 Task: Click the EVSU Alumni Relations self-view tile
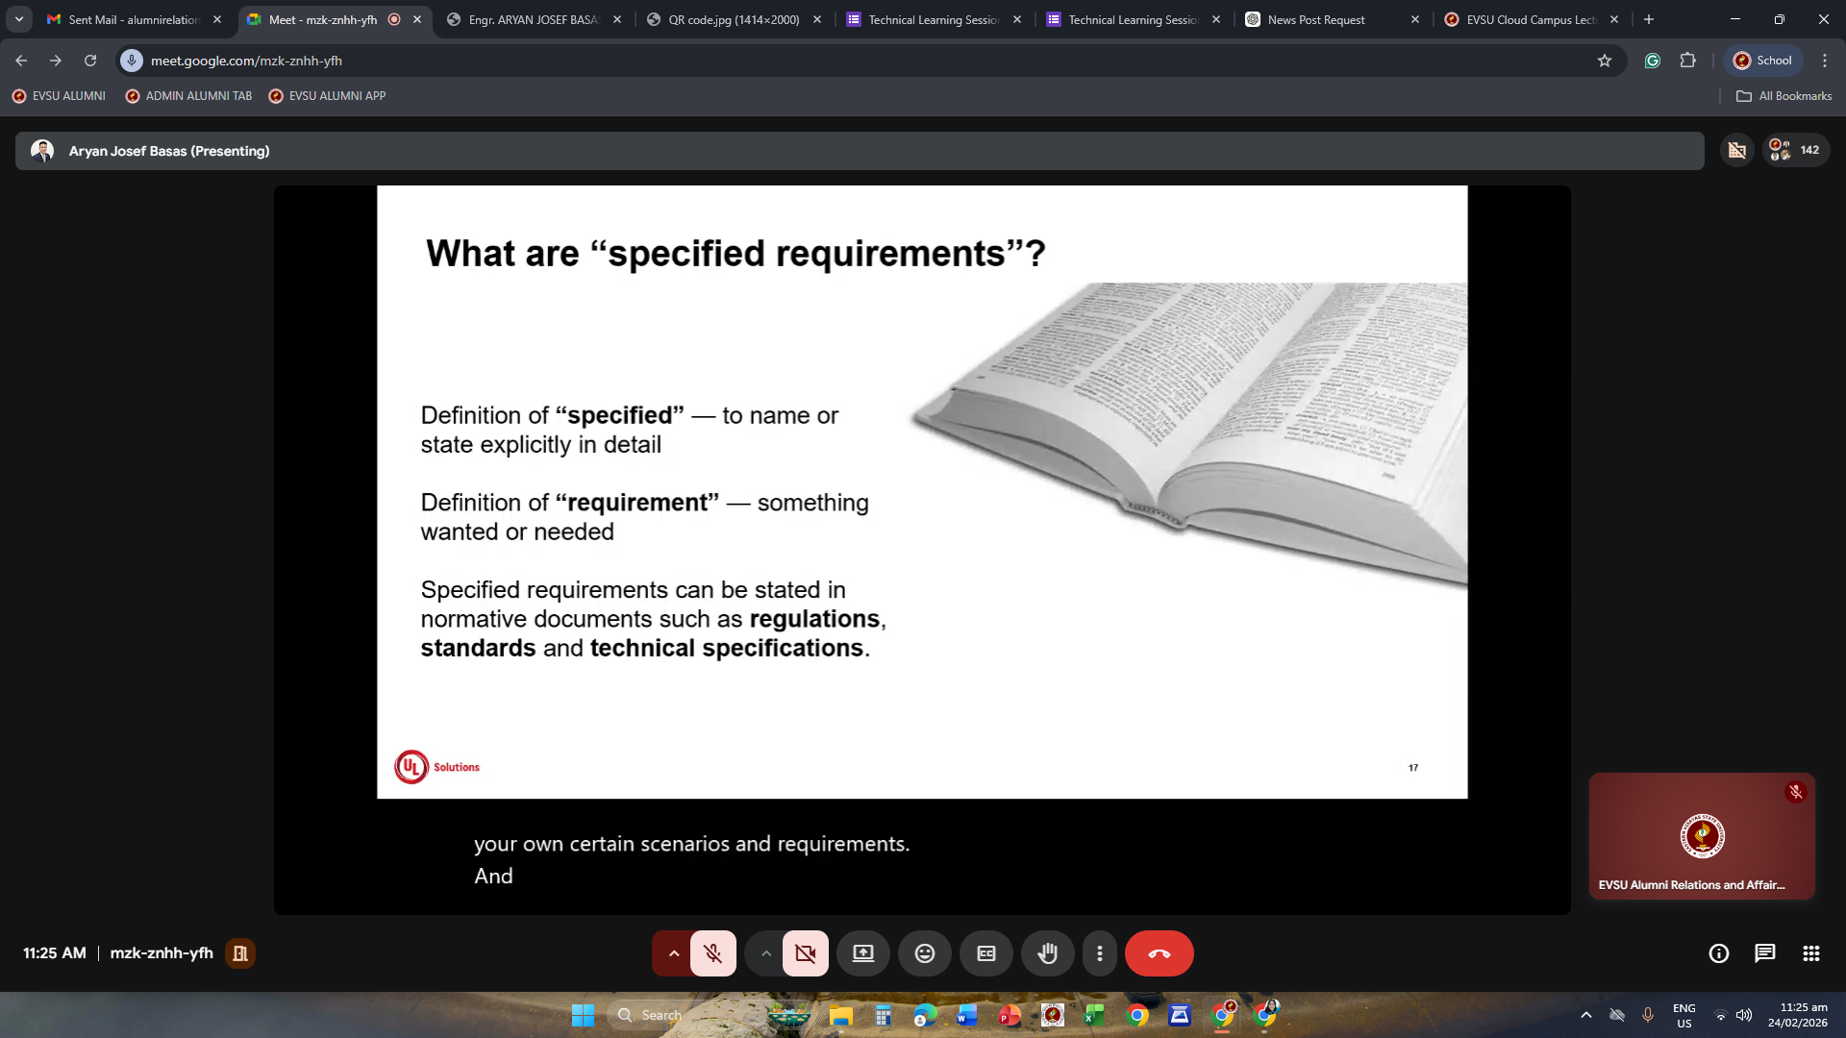[1701, 835]
